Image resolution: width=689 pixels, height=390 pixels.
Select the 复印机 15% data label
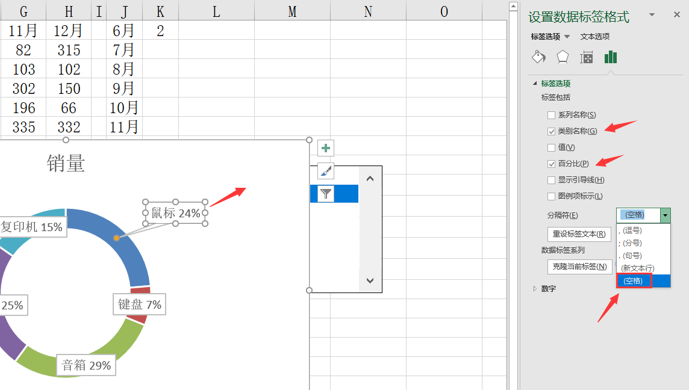point(32,227)
